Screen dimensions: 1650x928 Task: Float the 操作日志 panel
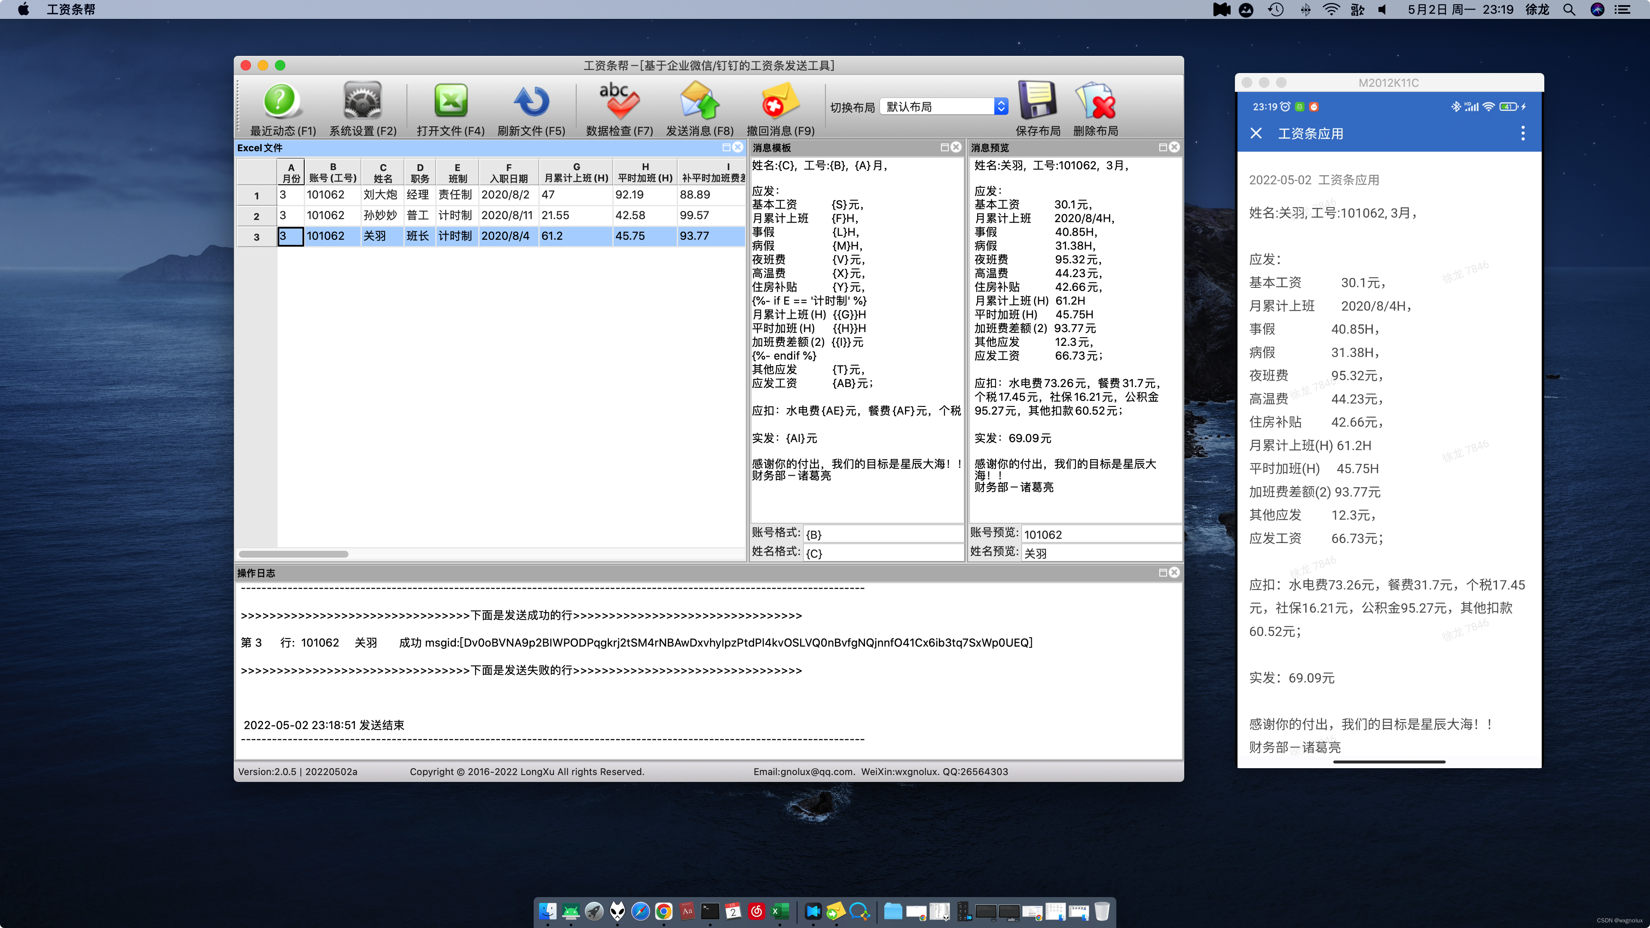[x=1163, y=573]
